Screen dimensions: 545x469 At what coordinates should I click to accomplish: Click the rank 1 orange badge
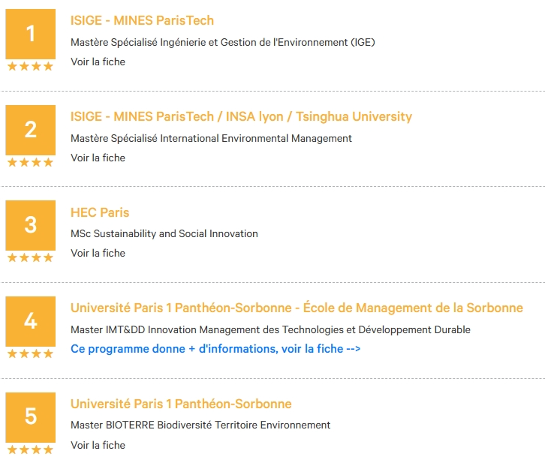(31, 34)
